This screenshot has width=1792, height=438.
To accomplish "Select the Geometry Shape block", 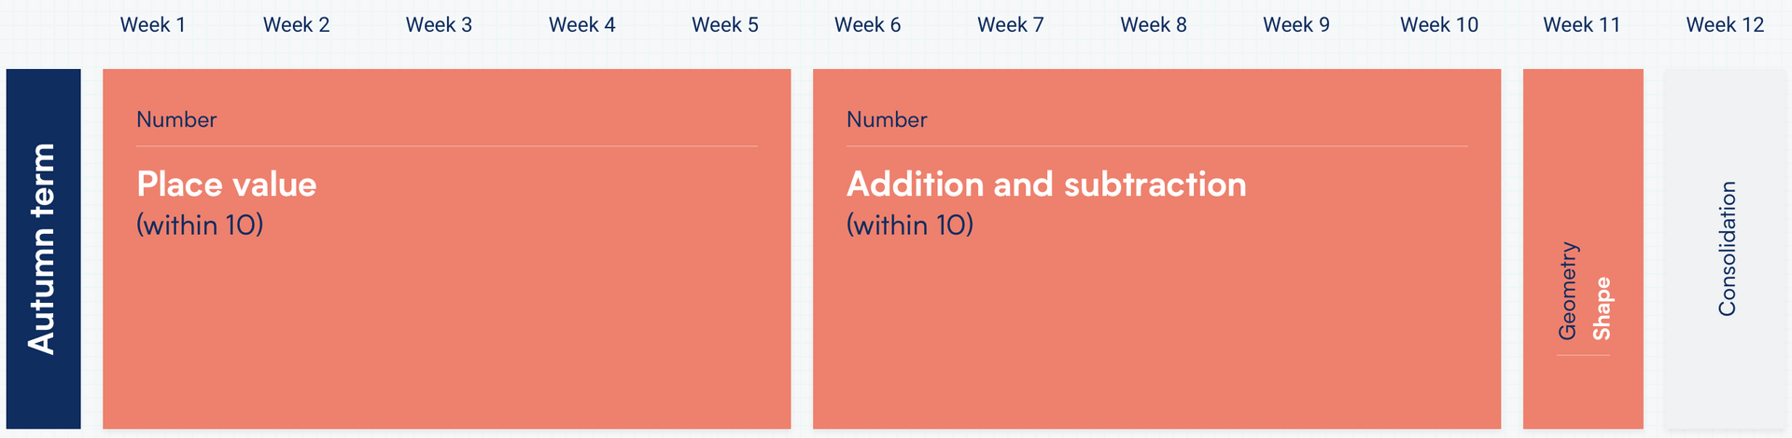I will tap(1583, 249).
